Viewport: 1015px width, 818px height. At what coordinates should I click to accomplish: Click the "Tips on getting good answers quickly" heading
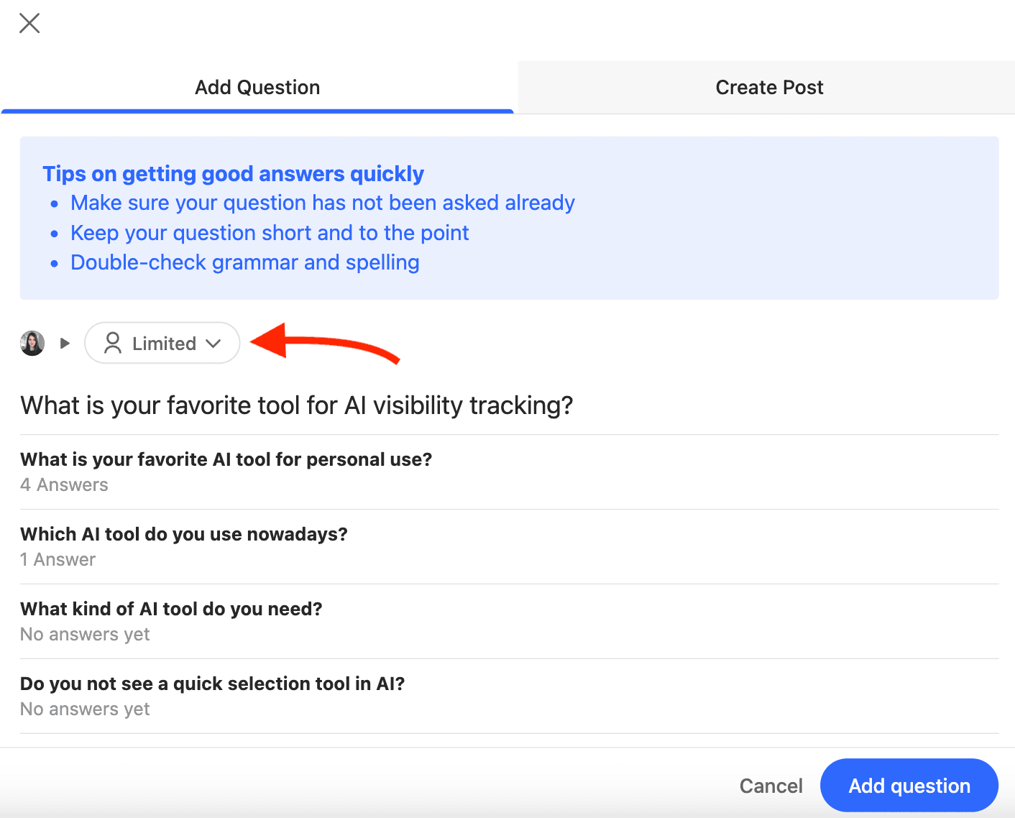click(233, 174)
